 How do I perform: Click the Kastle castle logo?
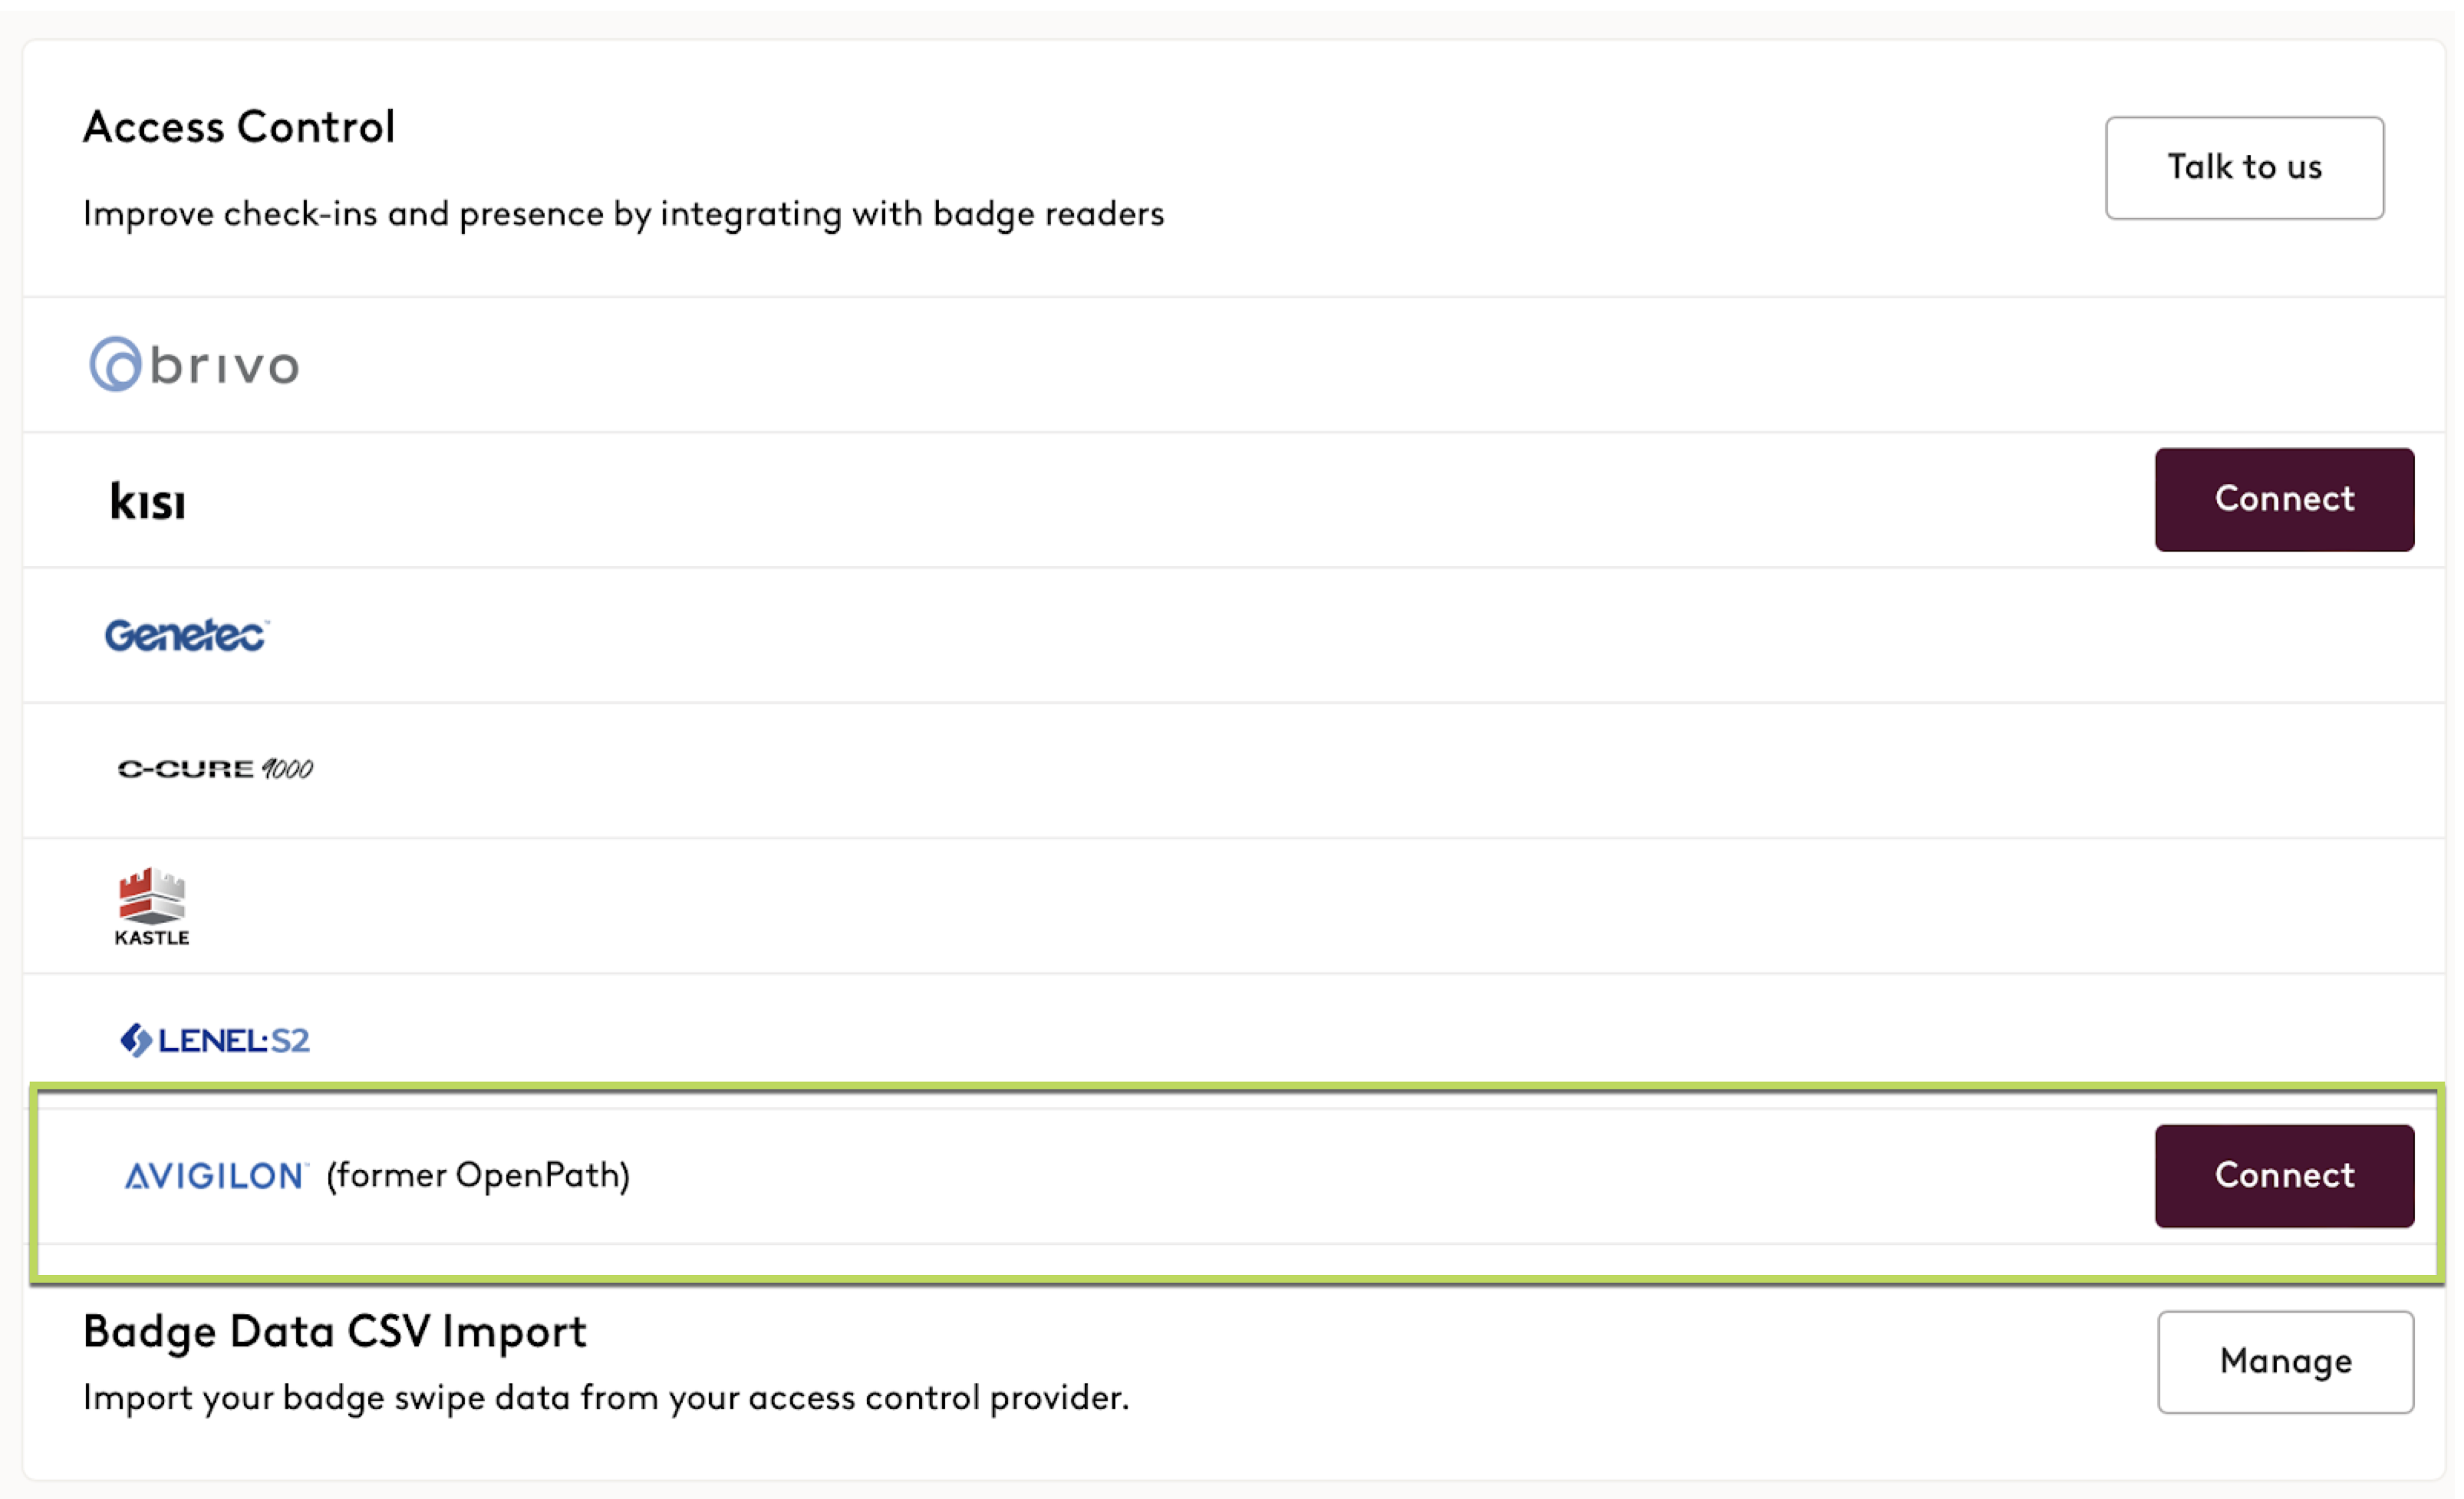tap(152, 896)
